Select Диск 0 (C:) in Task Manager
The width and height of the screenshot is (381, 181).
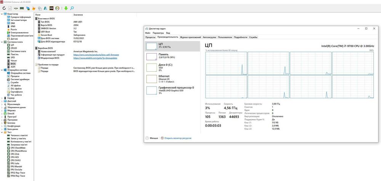click(x=172, y=67)
